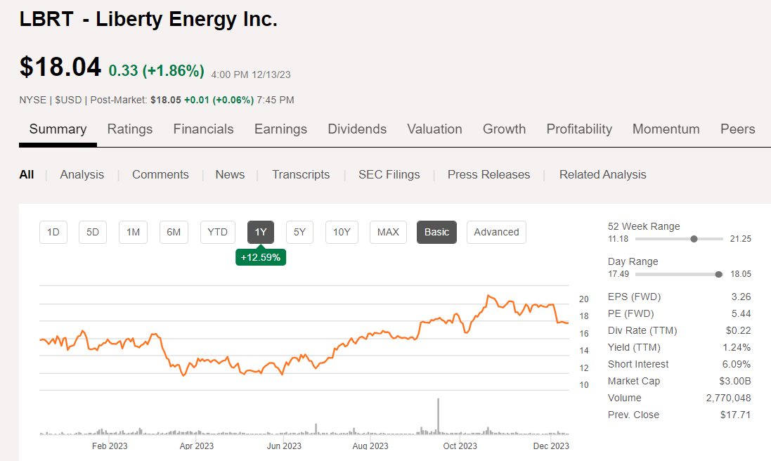Show the 5Y price chart
The image size is (771, 461).
tap(299, 232)
